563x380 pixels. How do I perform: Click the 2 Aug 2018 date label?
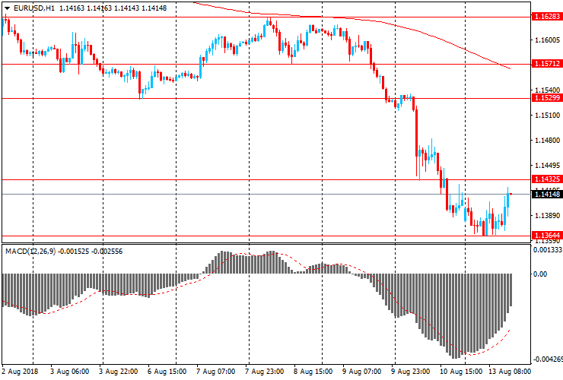[x=20, y=372]
